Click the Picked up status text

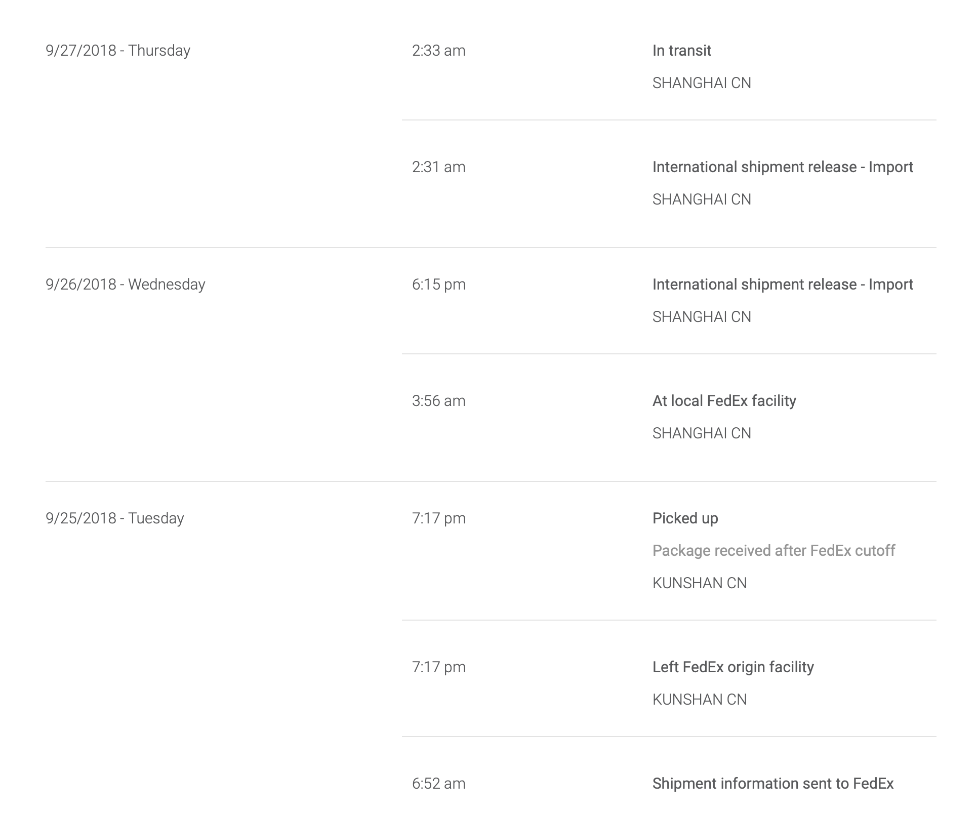click(685, 518)
